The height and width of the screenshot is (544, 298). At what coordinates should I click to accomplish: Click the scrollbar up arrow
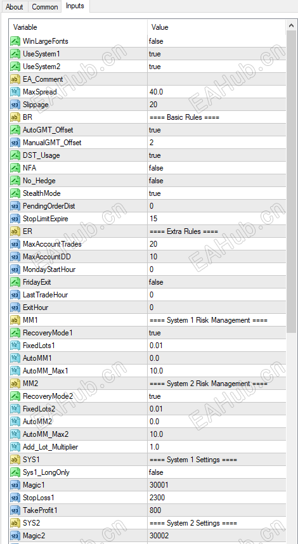tap(291, 25)
